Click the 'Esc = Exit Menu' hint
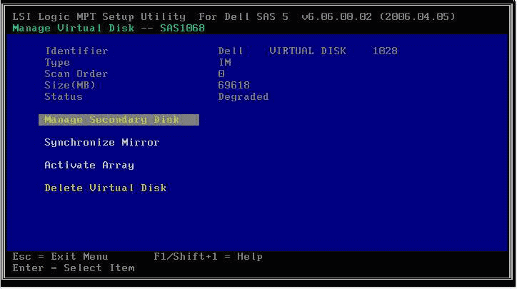 (x=60, y=257)
